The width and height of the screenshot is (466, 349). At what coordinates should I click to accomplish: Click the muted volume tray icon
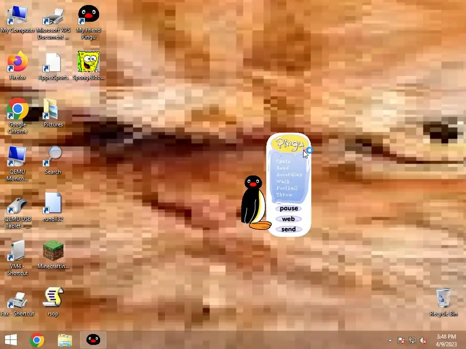click(423, 340)
